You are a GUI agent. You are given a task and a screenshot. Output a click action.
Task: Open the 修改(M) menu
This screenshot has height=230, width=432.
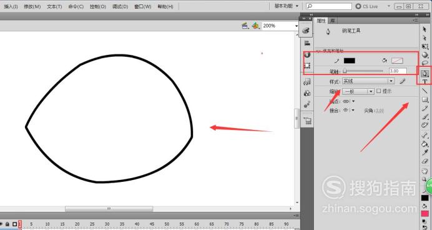tap(32, 6)
